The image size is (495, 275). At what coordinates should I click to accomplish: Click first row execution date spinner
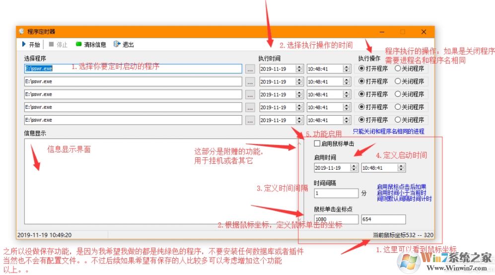299,69
